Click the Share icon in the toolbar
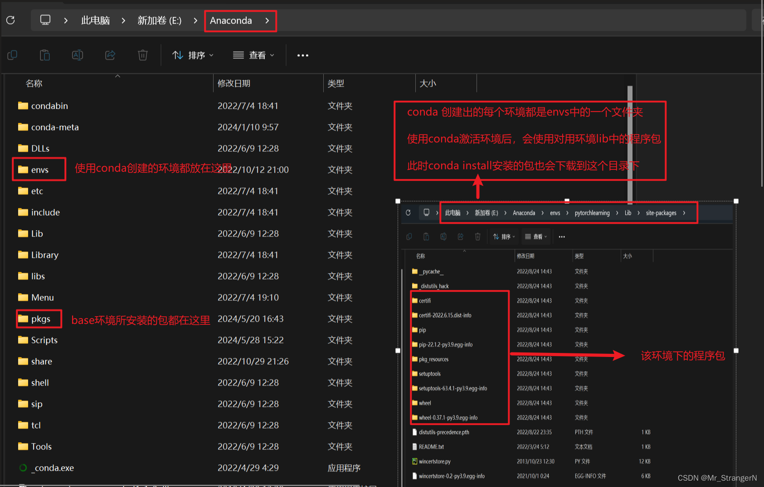The height and width of the screenshot is (487, 764). tap(110, 55)
